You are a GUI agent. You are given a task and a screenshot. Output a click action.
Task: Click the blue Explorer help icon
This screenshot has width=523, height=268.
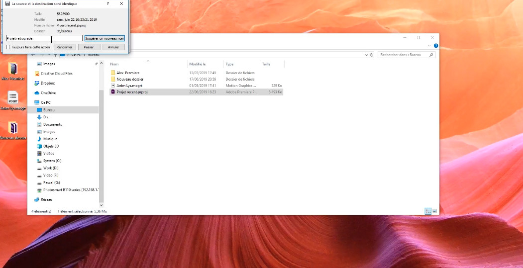click(x=435, y=46)
